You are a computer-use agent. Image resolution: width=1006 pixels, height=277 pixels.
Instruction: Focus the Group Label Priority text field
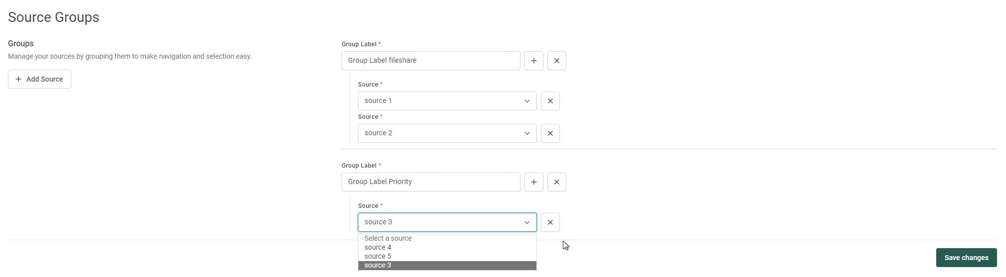[x=430, y=182]
